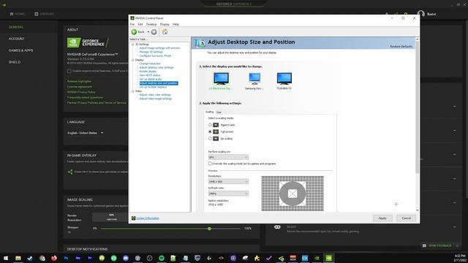Screen dimensions: 468x263
Task: Adjust the Sharpen slider in GeForce Experience
Action: (209, 229)
